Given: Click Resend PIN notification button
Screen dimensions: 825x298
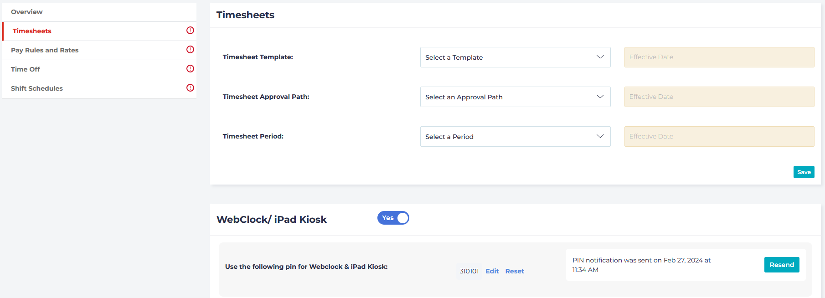Looking at the screenshot, I should [x=781, y=265].
